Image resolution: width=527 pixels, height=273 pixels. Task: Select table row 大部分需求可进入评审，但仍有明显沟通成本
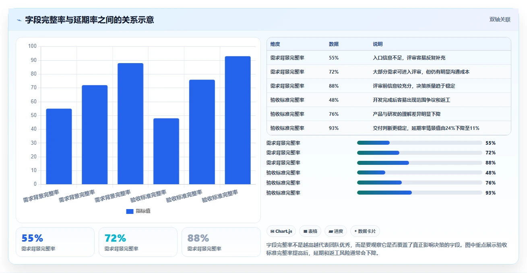click(x=389, y=72)
